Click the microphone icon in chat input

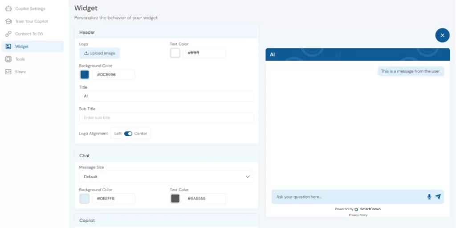pos(429,197)
